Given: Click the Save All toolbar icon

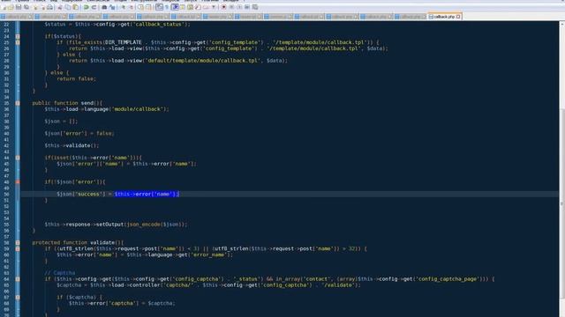Looking at the screenshot, I should pyautogui.click(x=26, y=7).
